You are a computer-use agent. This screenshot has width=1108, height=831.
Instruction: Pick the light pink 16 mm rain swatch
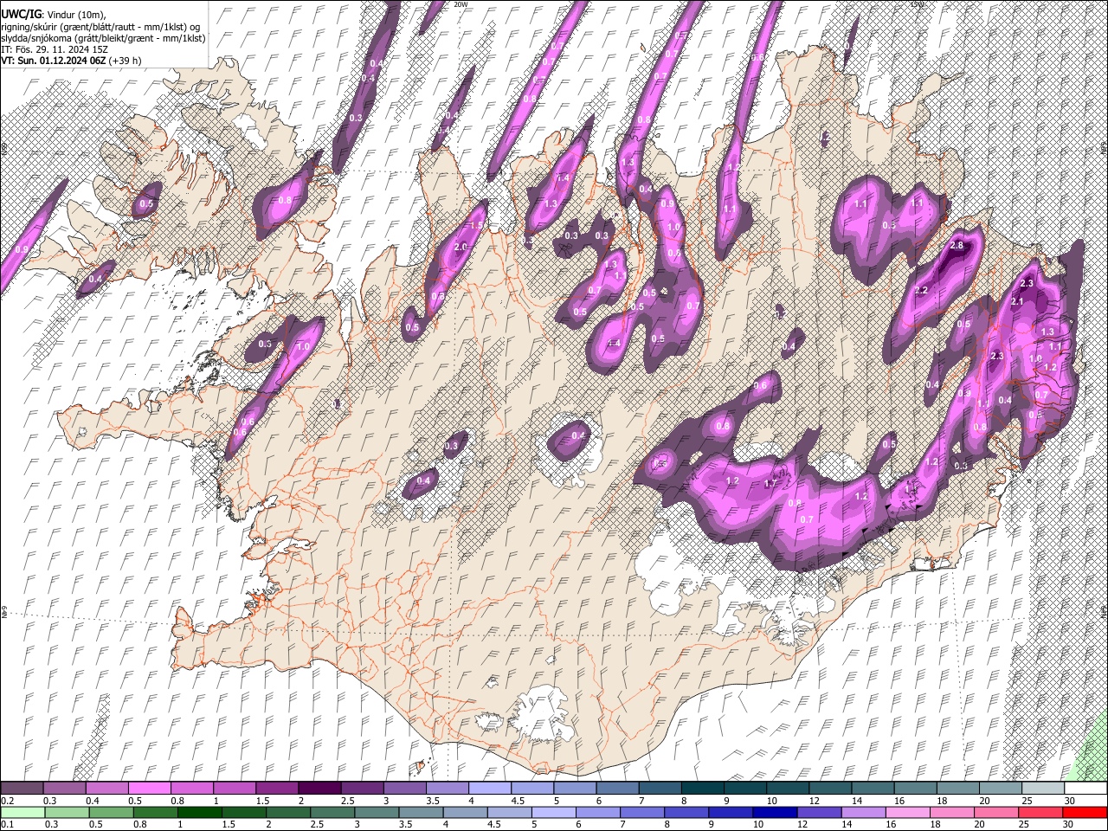907,812
